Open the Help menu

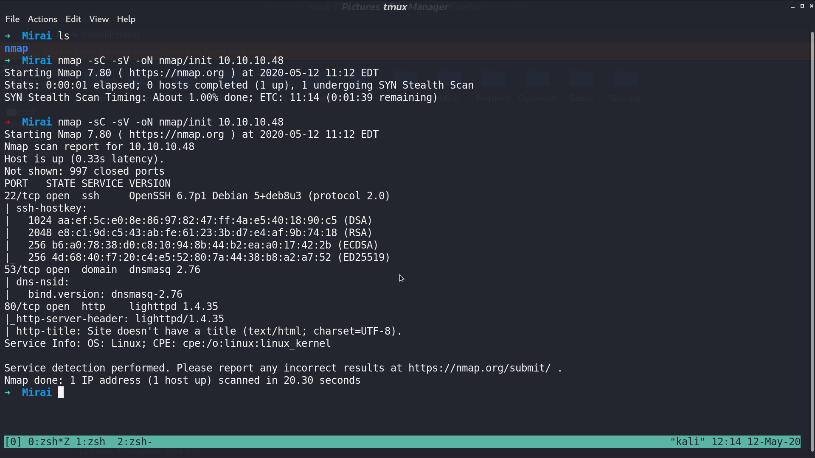tap(126, 19)
